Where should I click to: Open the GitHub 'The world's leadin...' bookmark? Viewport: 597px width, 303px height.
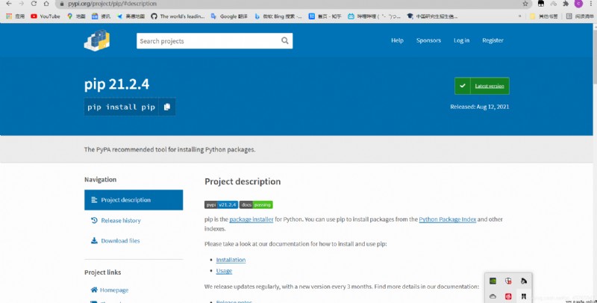pyautogui.click(x=178, y=16)
